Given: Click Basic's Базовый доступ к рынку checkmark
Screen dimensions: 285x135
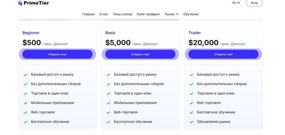Looking at the screenshot, I should click(x=109, y=74).
